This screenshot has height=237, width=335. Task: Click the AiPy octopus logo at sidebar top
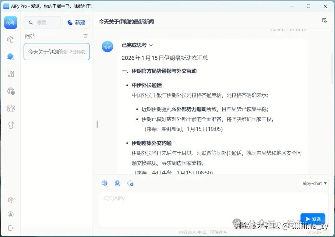(x=11, y=22)
